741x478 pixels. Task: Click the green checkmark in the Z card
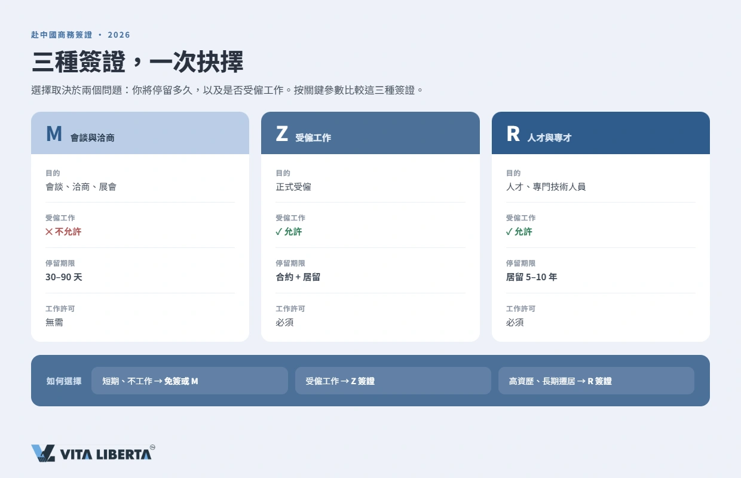pyautogui.click(x=278, y=232)
